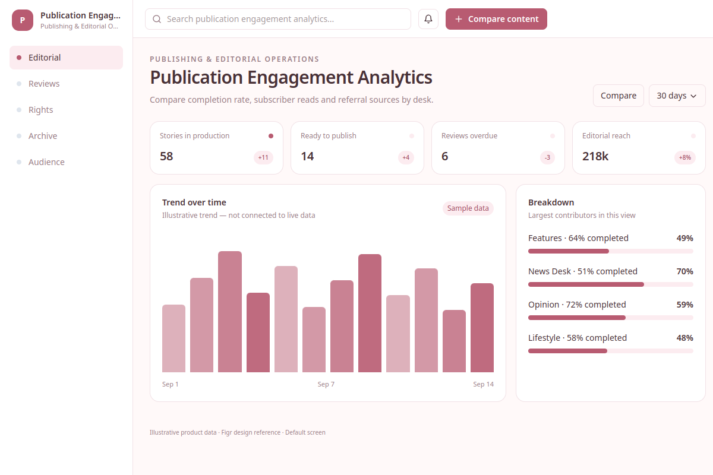Click the Lifestyle progress bar
713x475 pixels.
[x=611, y=351]
